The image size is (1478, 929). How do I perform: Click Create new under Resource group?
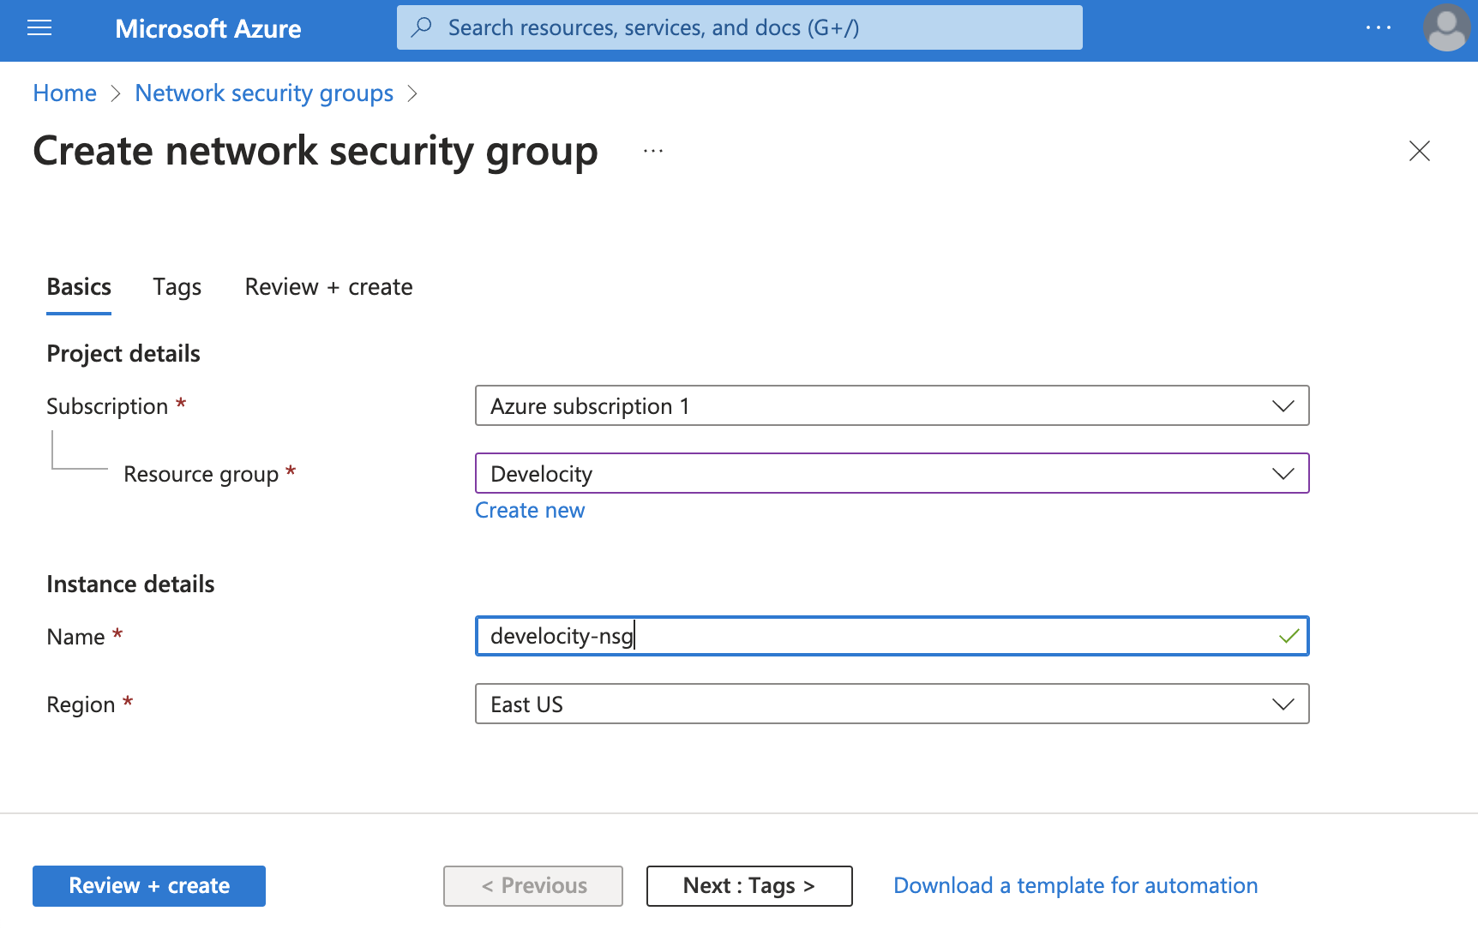(530, 510)
